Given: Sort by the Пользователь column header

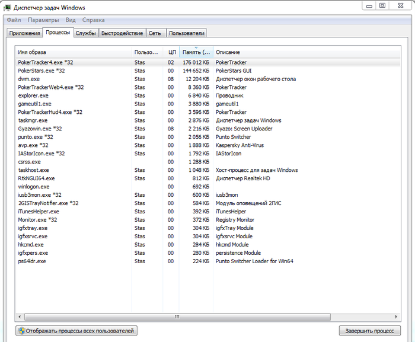Looking at the screenshot, I should 147,52.
